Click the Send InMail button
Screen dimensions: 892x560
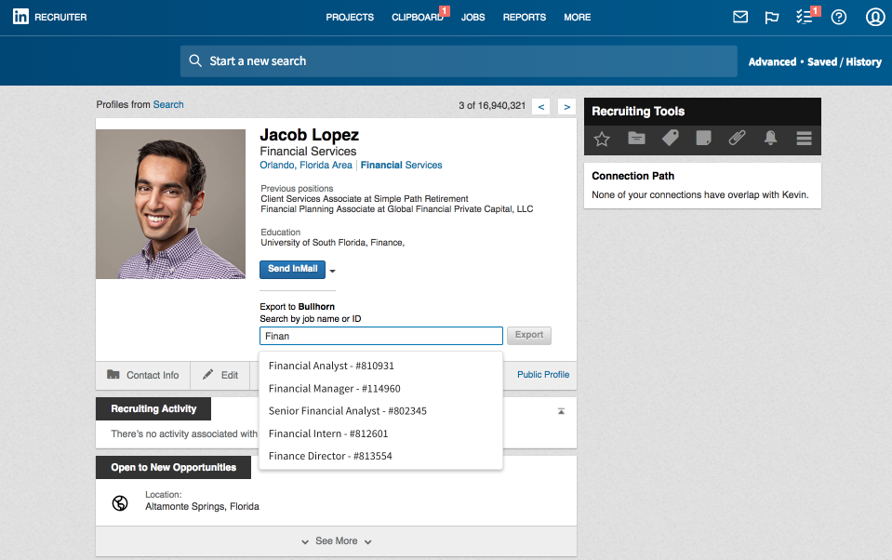tap(292, 269)
